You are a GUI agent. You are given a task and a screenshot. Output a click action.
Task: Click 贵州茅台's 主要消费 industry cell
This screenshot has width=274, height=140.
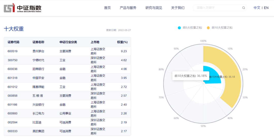point(65,51)
